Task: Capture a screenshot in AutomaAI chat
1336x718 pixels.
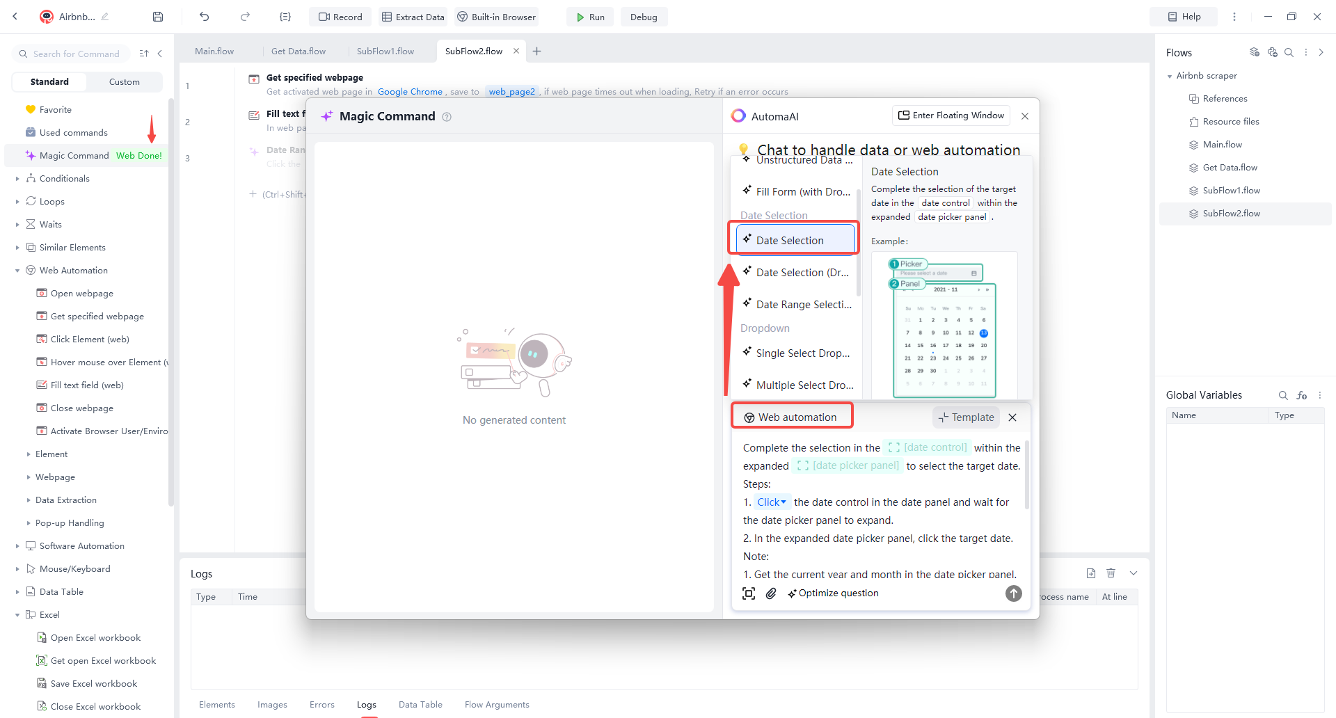Action: click(749, 593)
